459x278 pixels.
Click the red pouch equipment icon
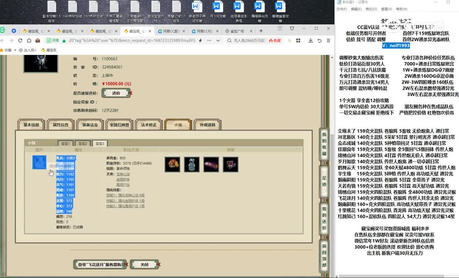point(172,164)
